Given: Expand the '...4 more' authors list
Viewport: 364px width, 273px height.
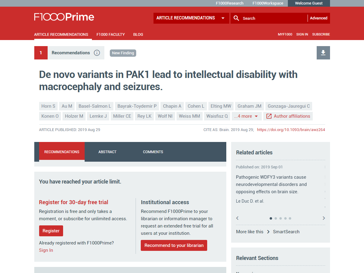Looking at the screenshot, I should (247, 116).
